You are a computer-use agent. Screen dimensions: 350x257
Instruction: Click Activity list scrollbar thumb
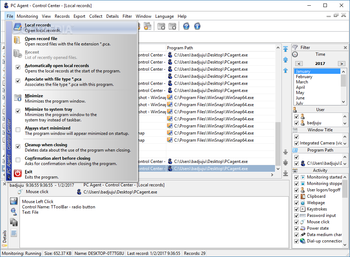point(345,189)
